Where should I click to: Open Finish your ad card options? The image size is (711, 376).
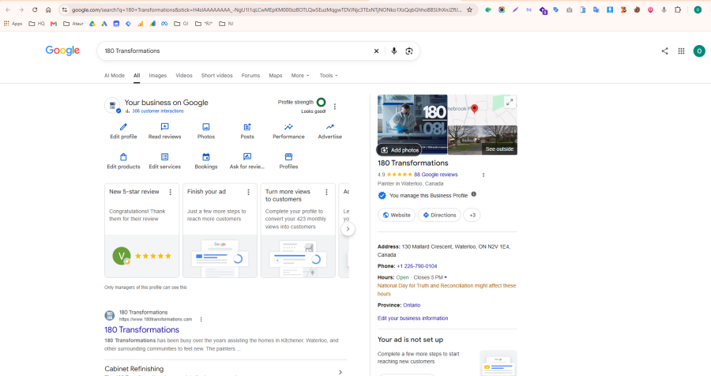click(x=249, y=192)
